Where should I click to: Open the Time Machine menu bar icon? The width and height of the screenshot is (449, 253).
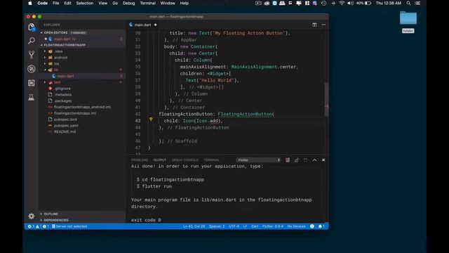[x=324, y=3]
